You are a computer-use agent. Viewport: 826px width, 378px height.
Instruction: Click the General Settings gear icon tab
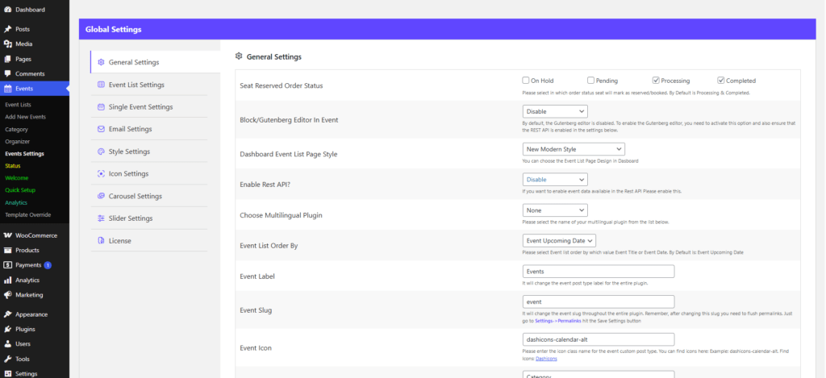[x=101, y=62]
